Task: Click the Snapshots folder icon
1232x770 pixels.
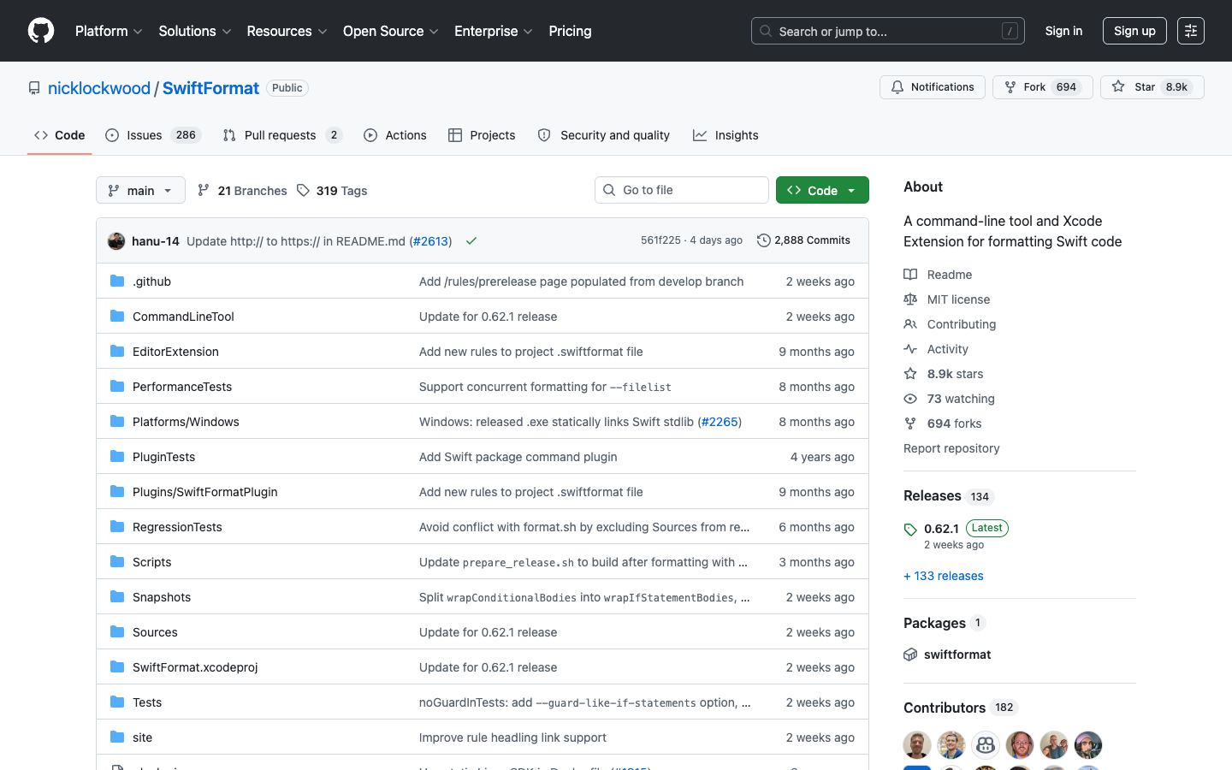Action: coord(117,596)
